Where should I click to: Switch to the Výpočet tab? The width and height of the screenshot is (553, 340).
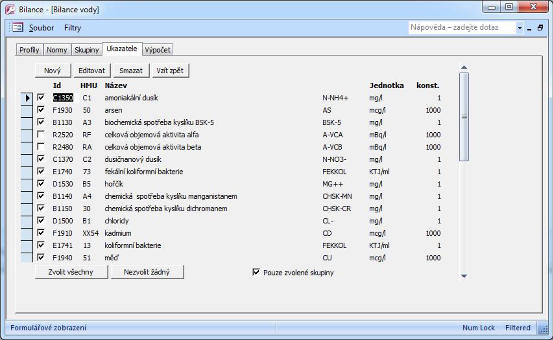point(157,50)
